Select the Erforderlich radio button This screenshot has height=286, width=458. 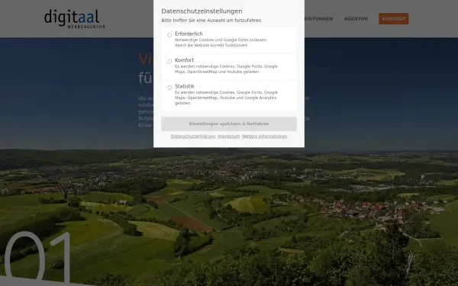[169, 35]
